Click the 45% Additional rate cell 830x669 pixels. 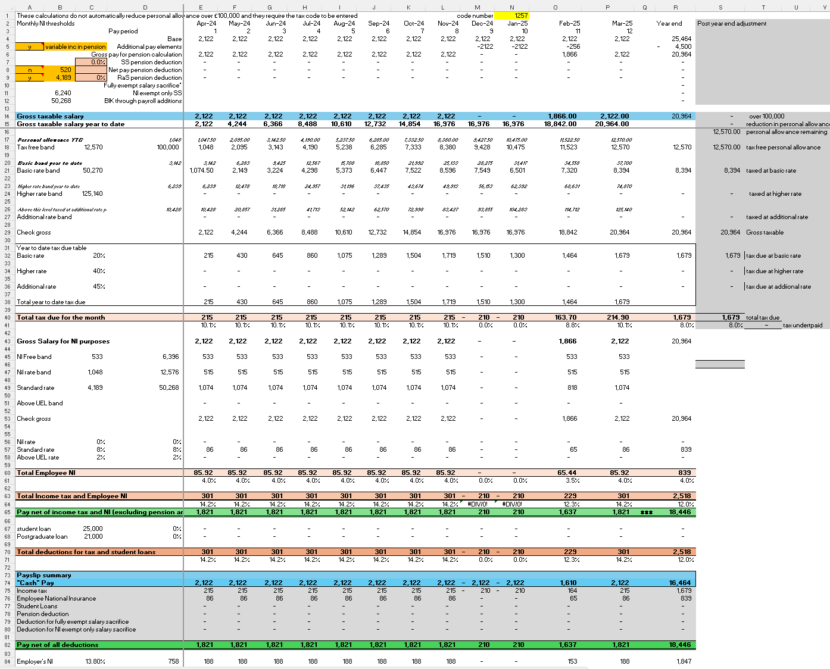point(99,286)
